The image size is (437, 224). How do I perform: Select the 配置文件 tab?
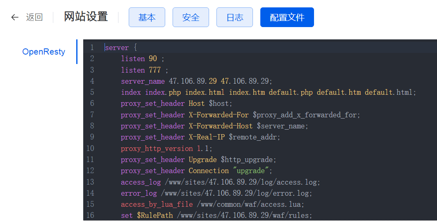click(x=287, y=17)
